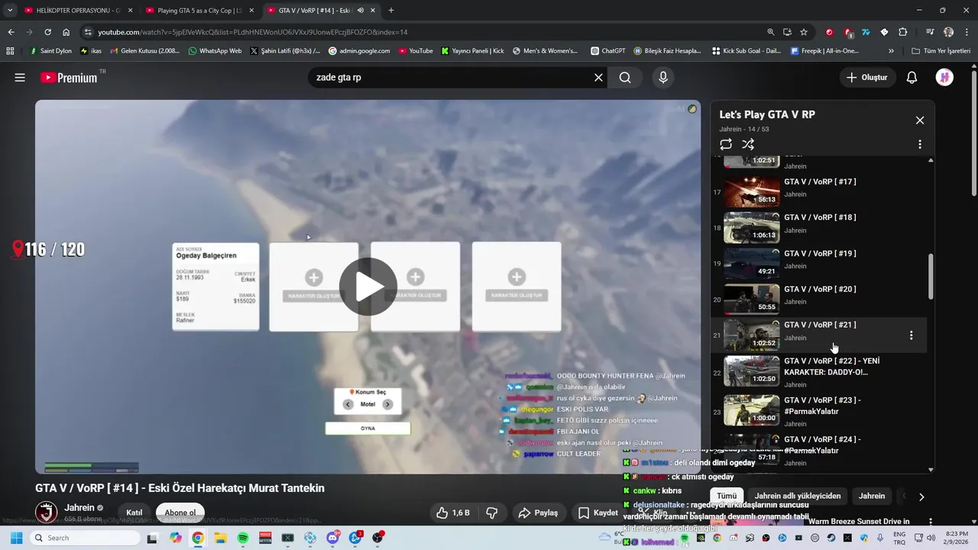The image size is (978, 550).
Task: Open a new browser tab
Action: pyautogui.click(x=391, y=11)
